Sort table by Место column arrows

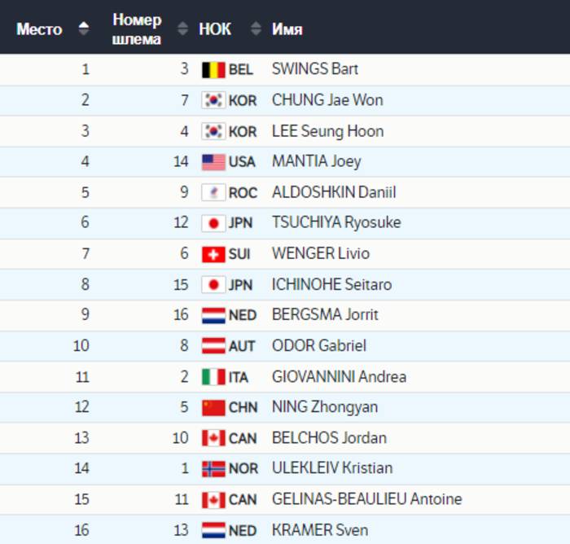click(84, 29)
